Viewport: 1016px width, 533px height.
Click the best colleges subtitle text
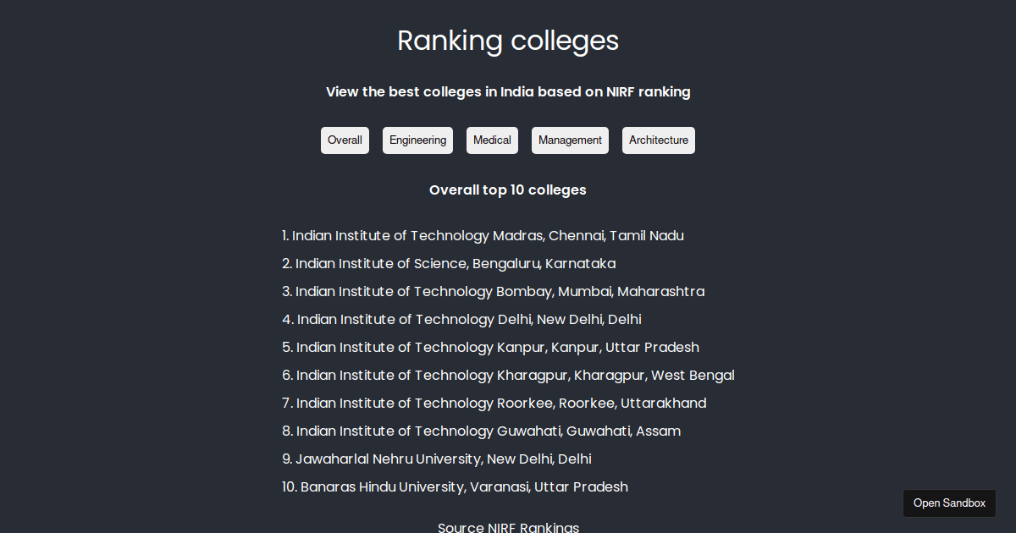[x=508, y=91]
